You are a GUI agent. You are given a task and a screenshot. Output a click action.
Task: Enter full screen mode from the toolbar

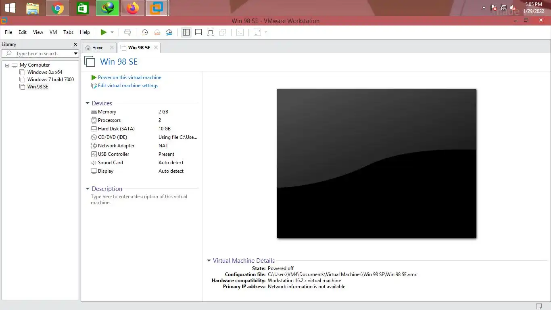[x=211, y=32]
